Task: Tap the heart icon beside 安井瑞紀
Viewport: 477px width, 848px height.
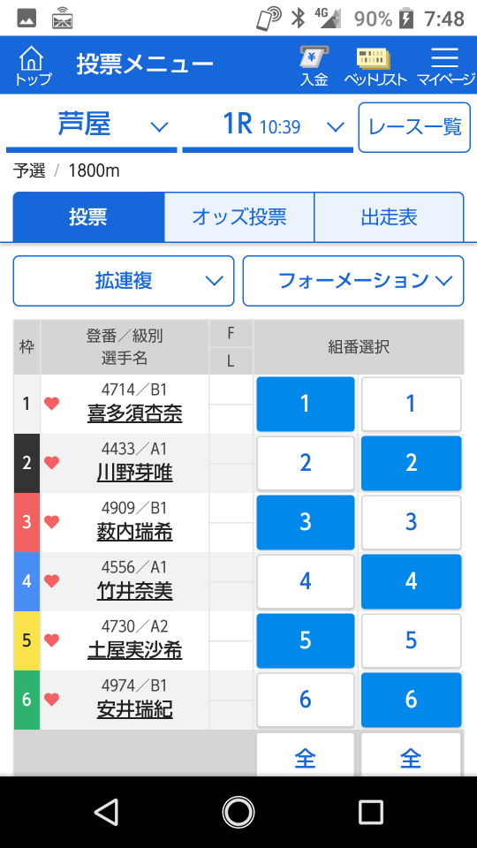Action: [x=51, y=700]
